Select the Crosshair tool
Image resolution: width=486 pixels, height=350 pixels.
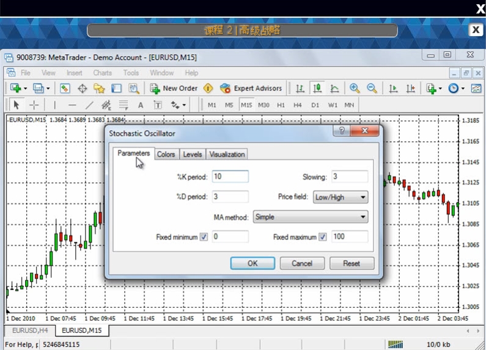pos(34,105)
